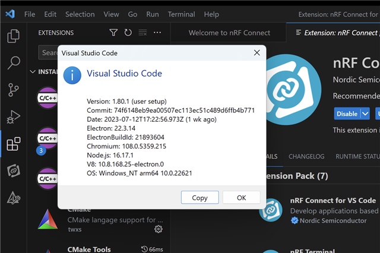Click the V8: 10.8.168.25-electron.0 line
The image size is (380, 253).
pyautogui.click(x=125, y=164)
